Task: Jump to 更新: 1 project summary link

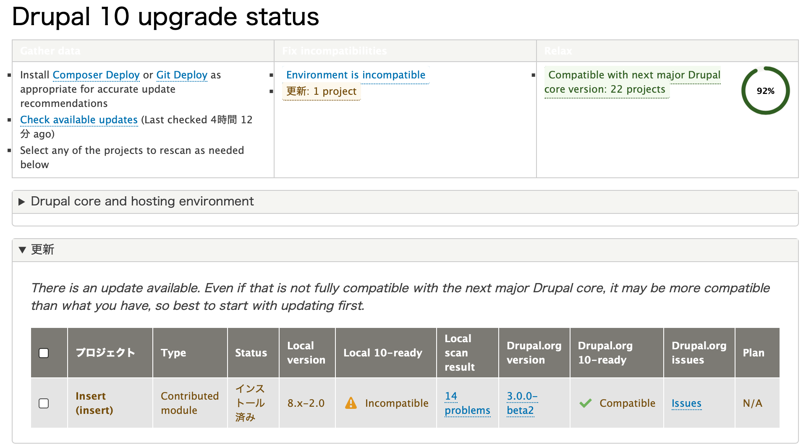Action: pyautogui.click(x=321, y=91)
